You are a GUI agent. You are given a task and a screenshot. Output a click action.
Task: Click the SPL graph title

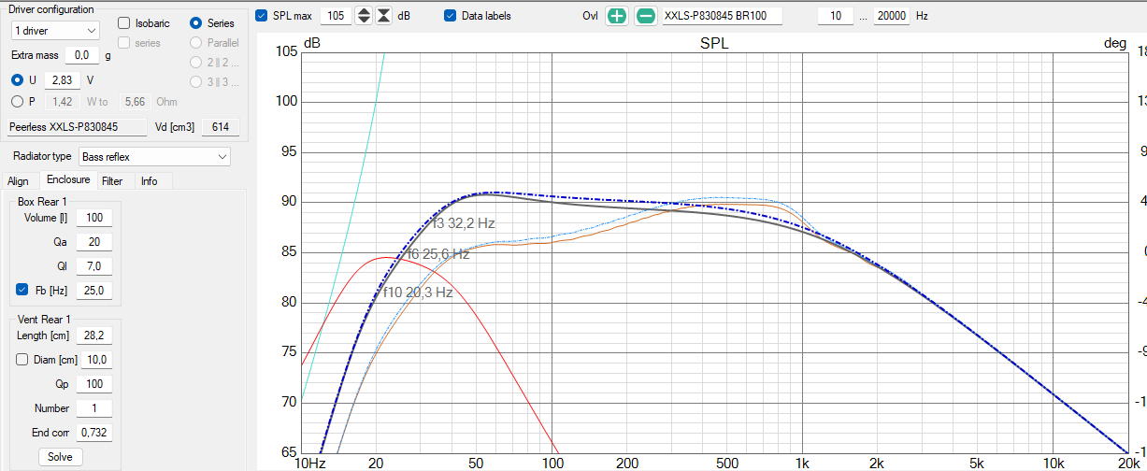click(x=713, y=45)
